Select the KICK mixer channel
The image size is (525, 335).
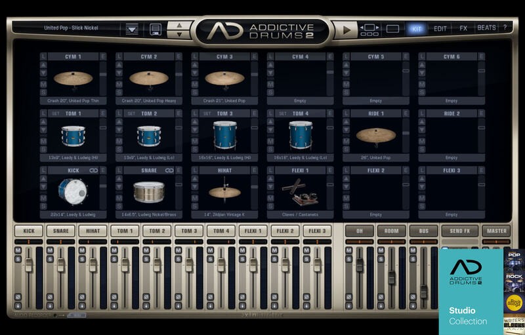pos(29,231)
